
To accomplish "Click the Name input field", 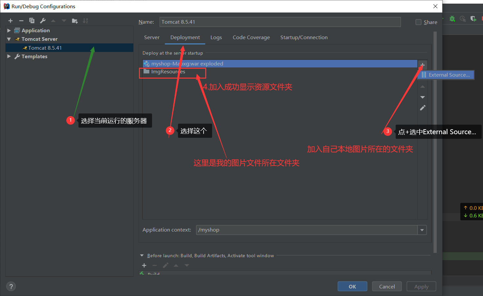I will [280, 22].
